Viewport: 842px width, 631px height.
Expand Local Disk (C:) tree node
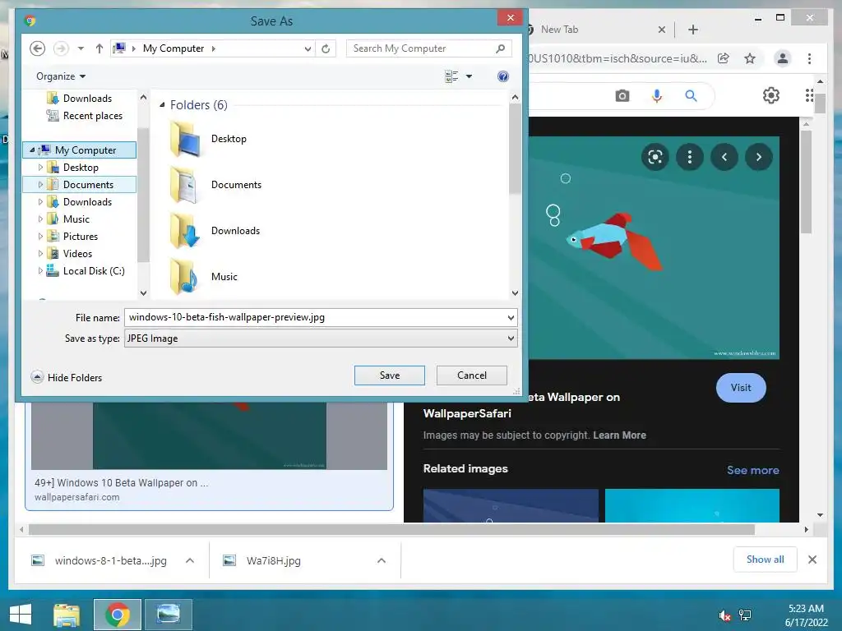coord(40,271)
